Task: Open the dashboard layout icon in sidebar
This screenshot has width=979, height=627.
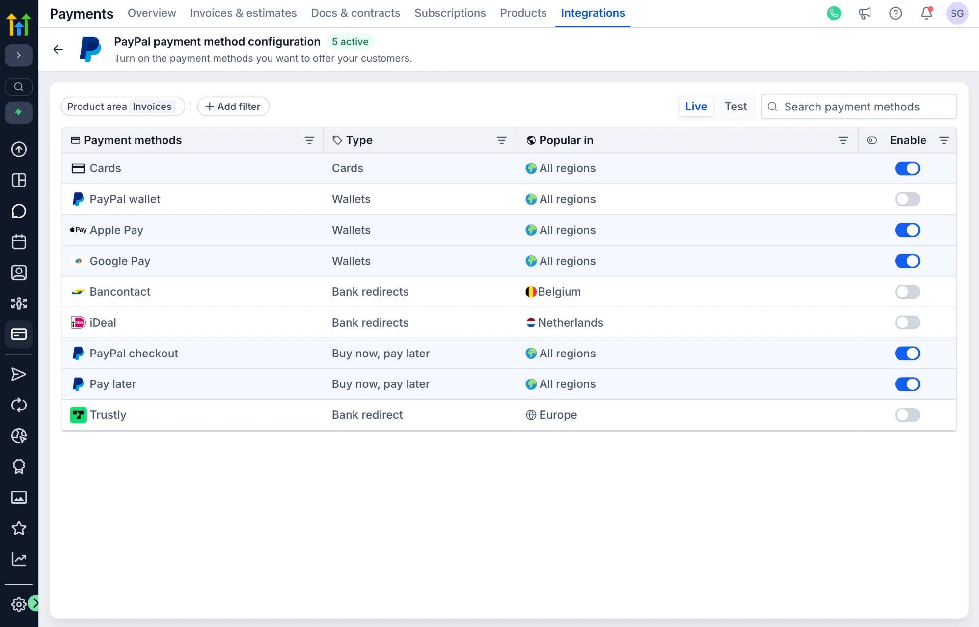Action: [19, 180]
